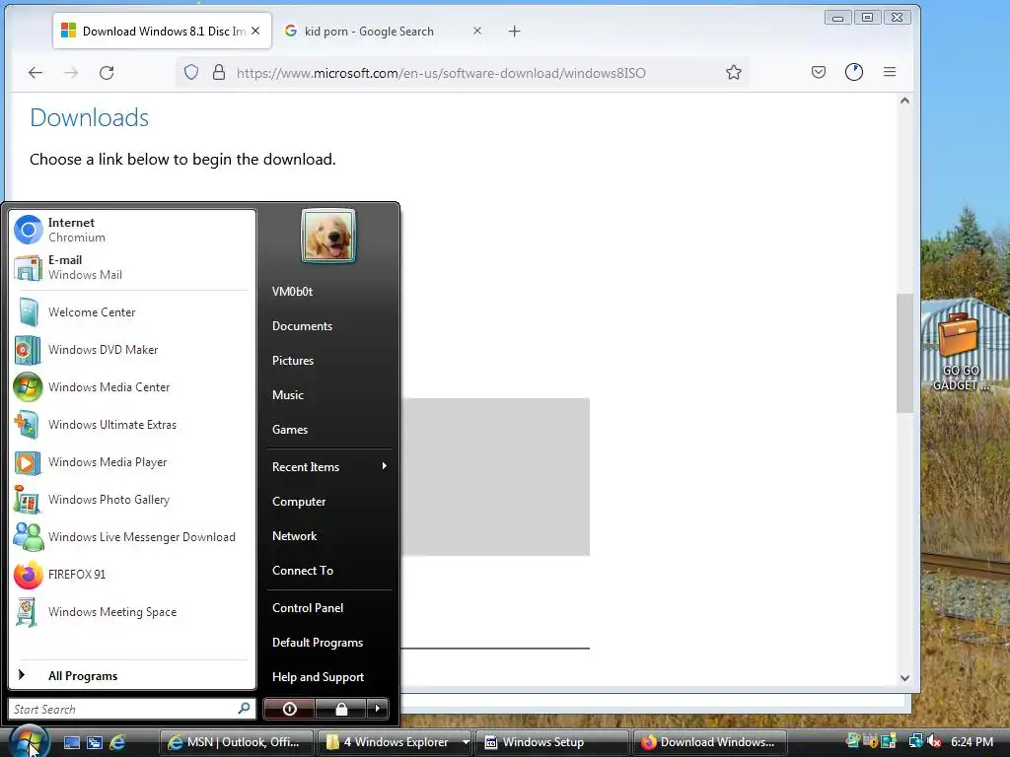
Task: Click the page scrollbar down arrow
Action: 905,678
